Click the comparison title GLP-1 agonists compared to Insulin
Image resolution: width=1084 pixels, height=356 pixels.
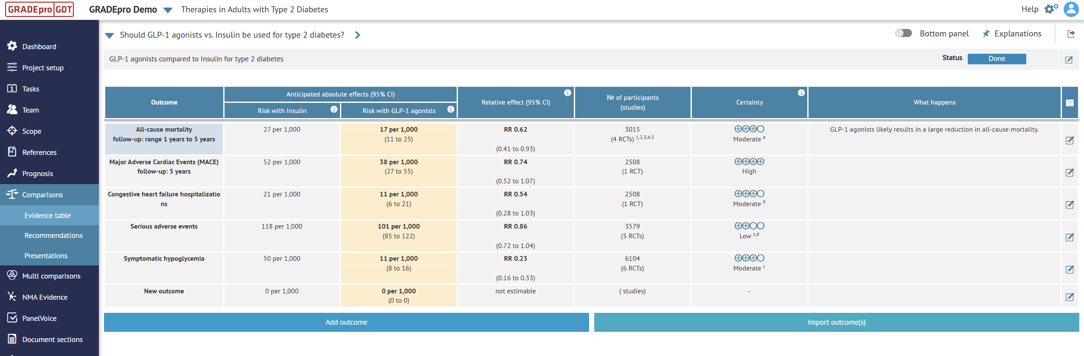196,59
